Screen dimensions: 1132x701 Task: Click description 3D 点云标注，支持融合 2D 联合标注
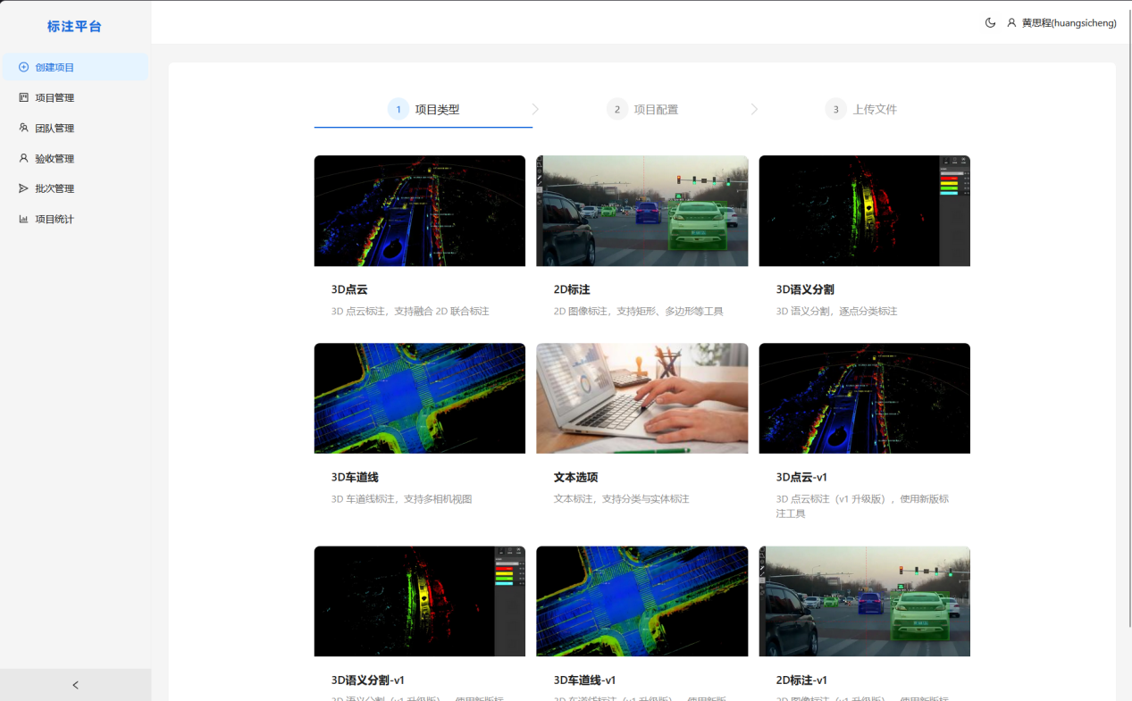point(410,312)
